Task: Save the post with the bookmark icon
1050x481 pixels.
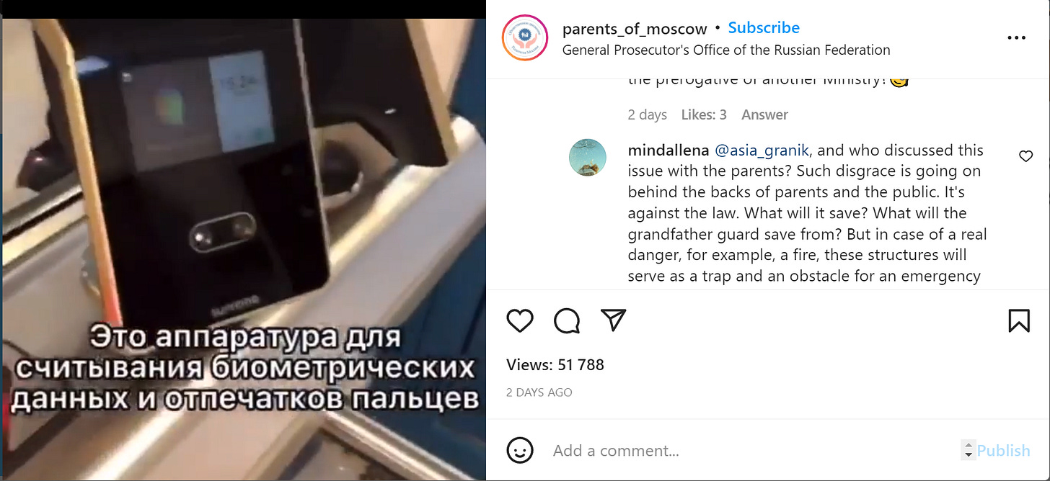Action: point(1019,320)
